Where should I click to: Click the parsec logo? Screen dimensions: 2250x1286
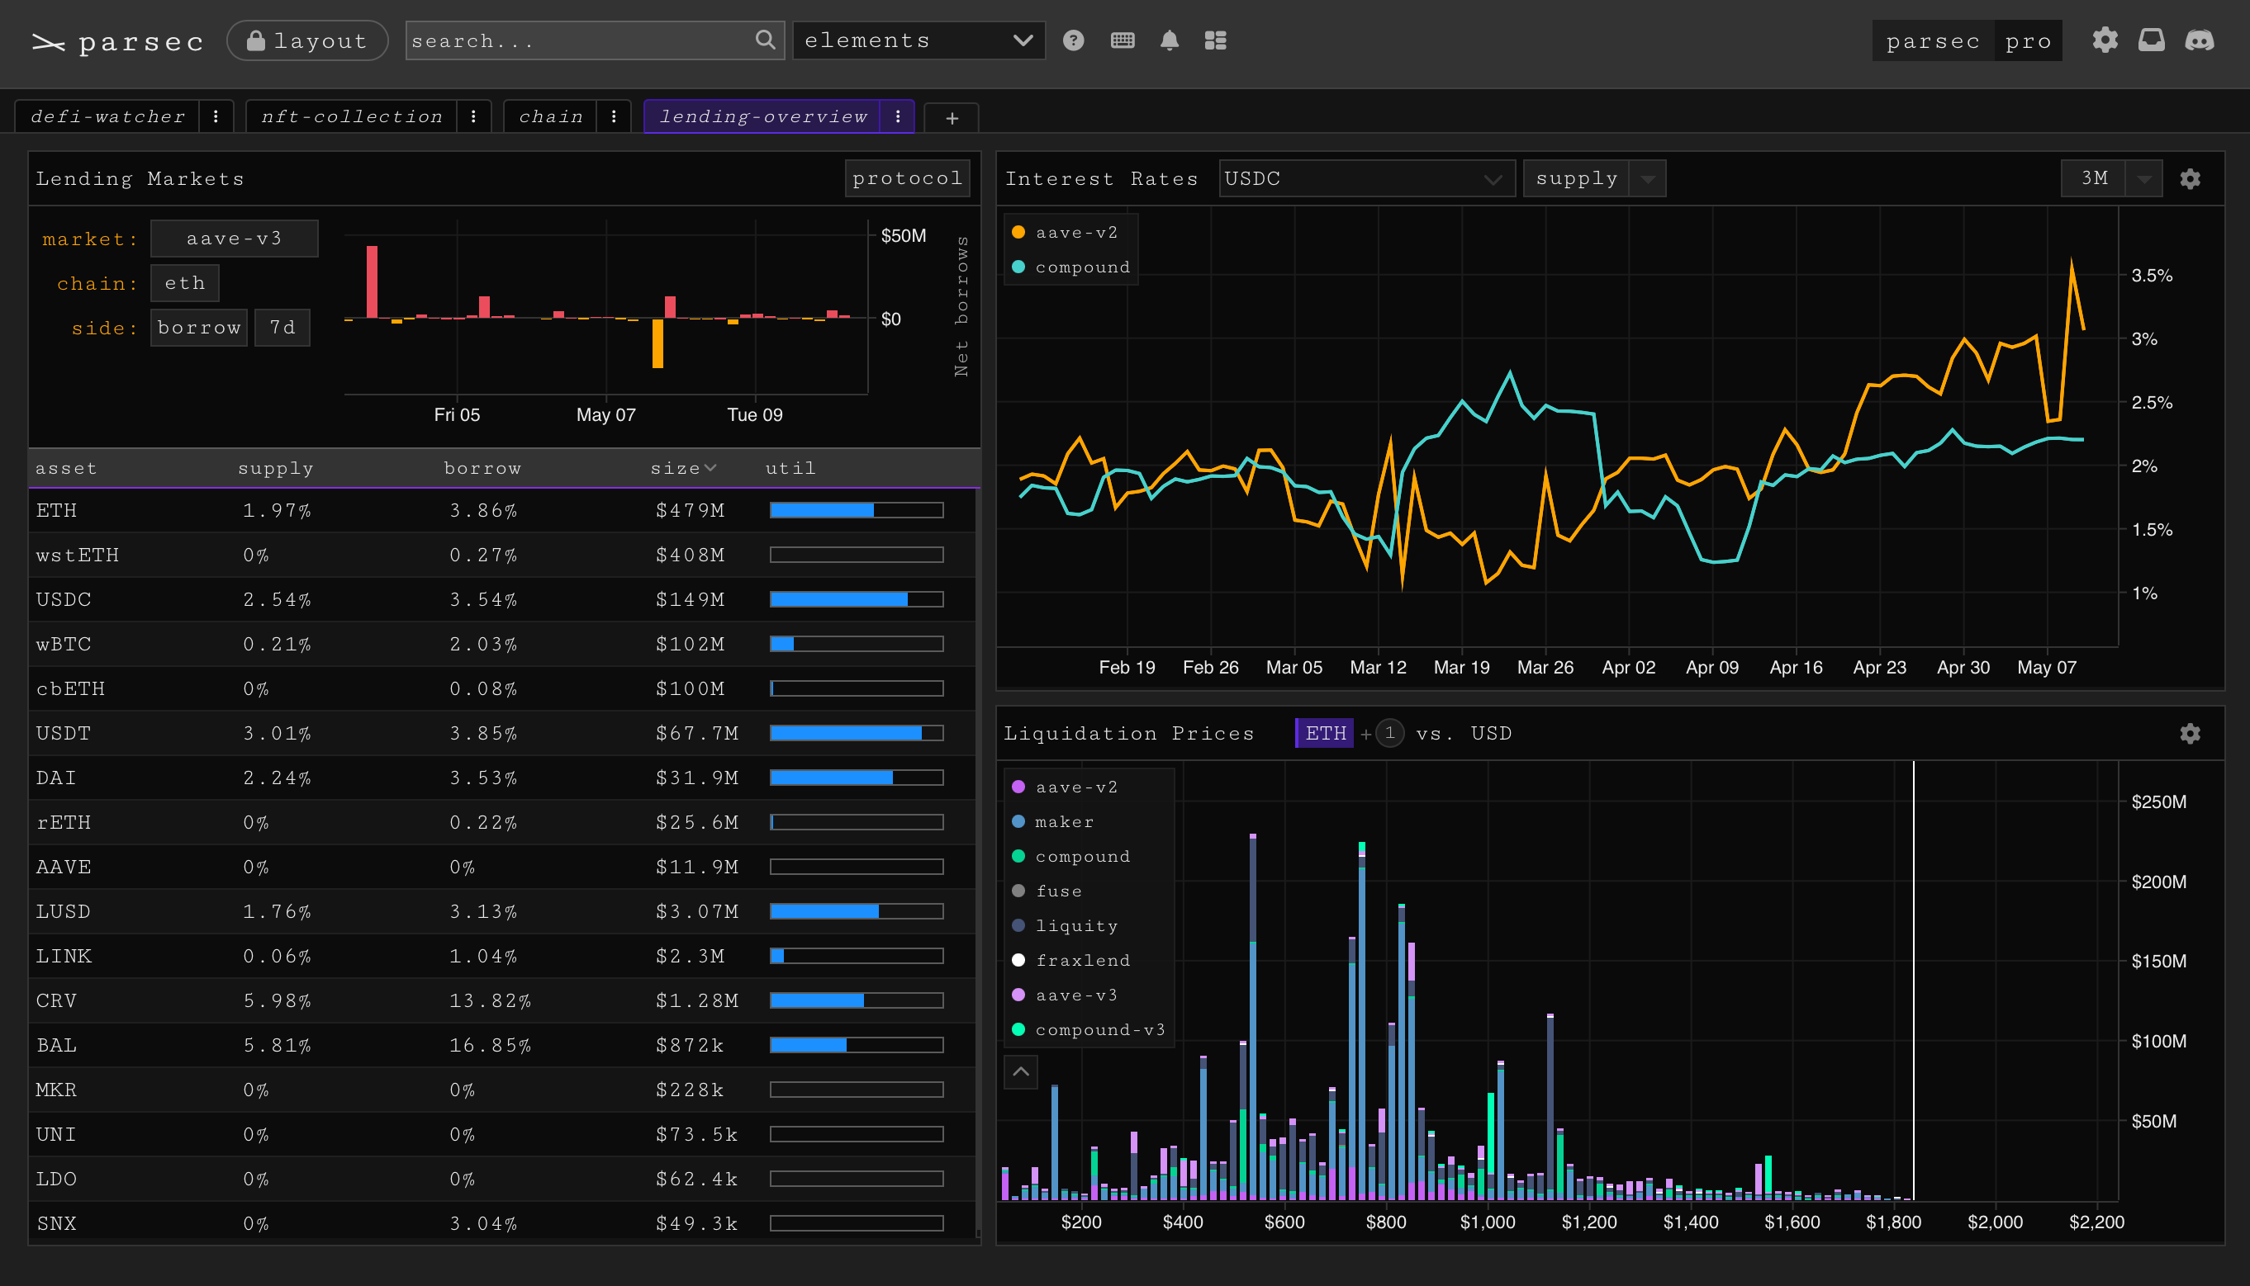point(116,41)
